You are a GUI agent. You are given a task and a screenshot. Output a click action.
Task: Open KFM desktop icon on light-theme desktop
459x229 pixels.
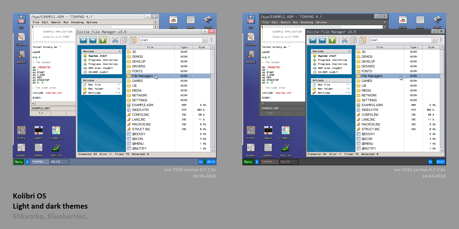pos(21,22)
